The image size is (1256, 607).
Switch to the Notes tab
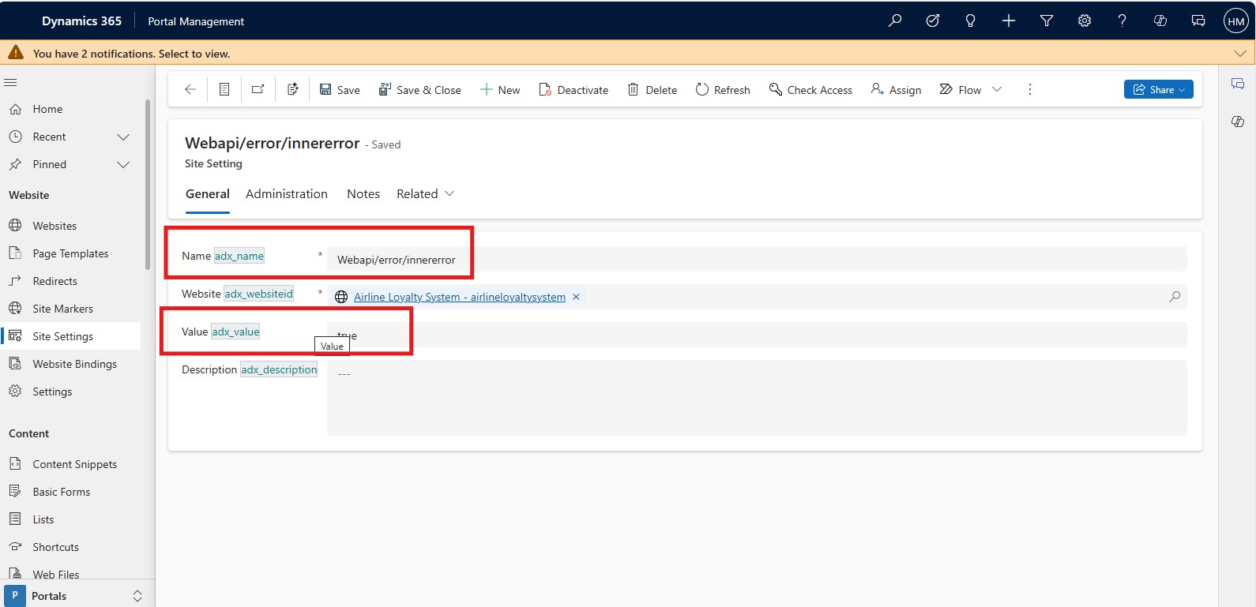363,194
